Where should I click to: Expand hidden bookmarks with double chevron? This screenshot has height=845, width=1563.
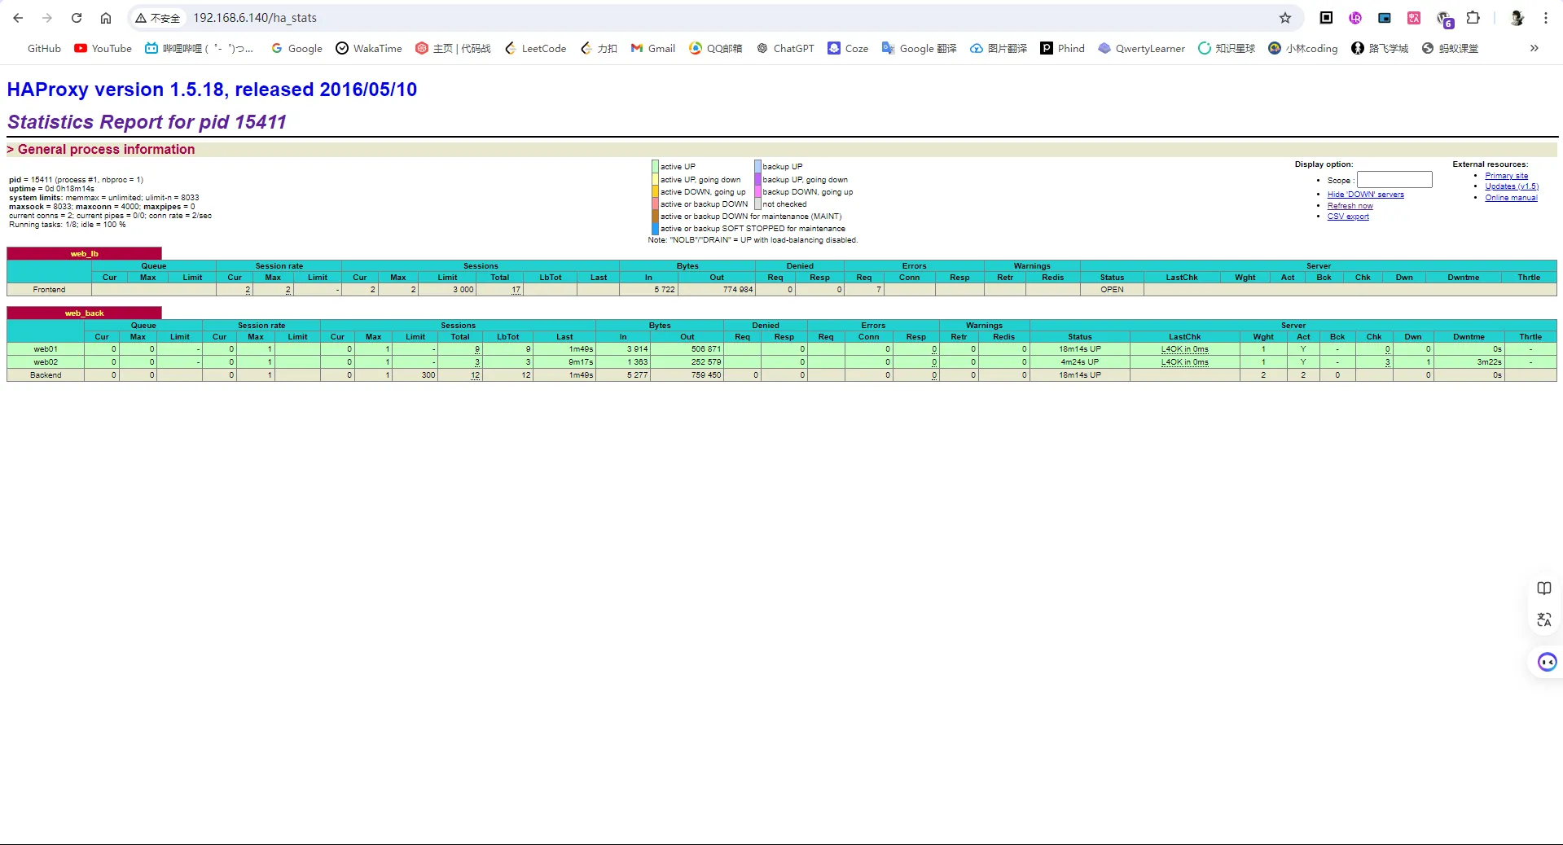click(1534, 48)
